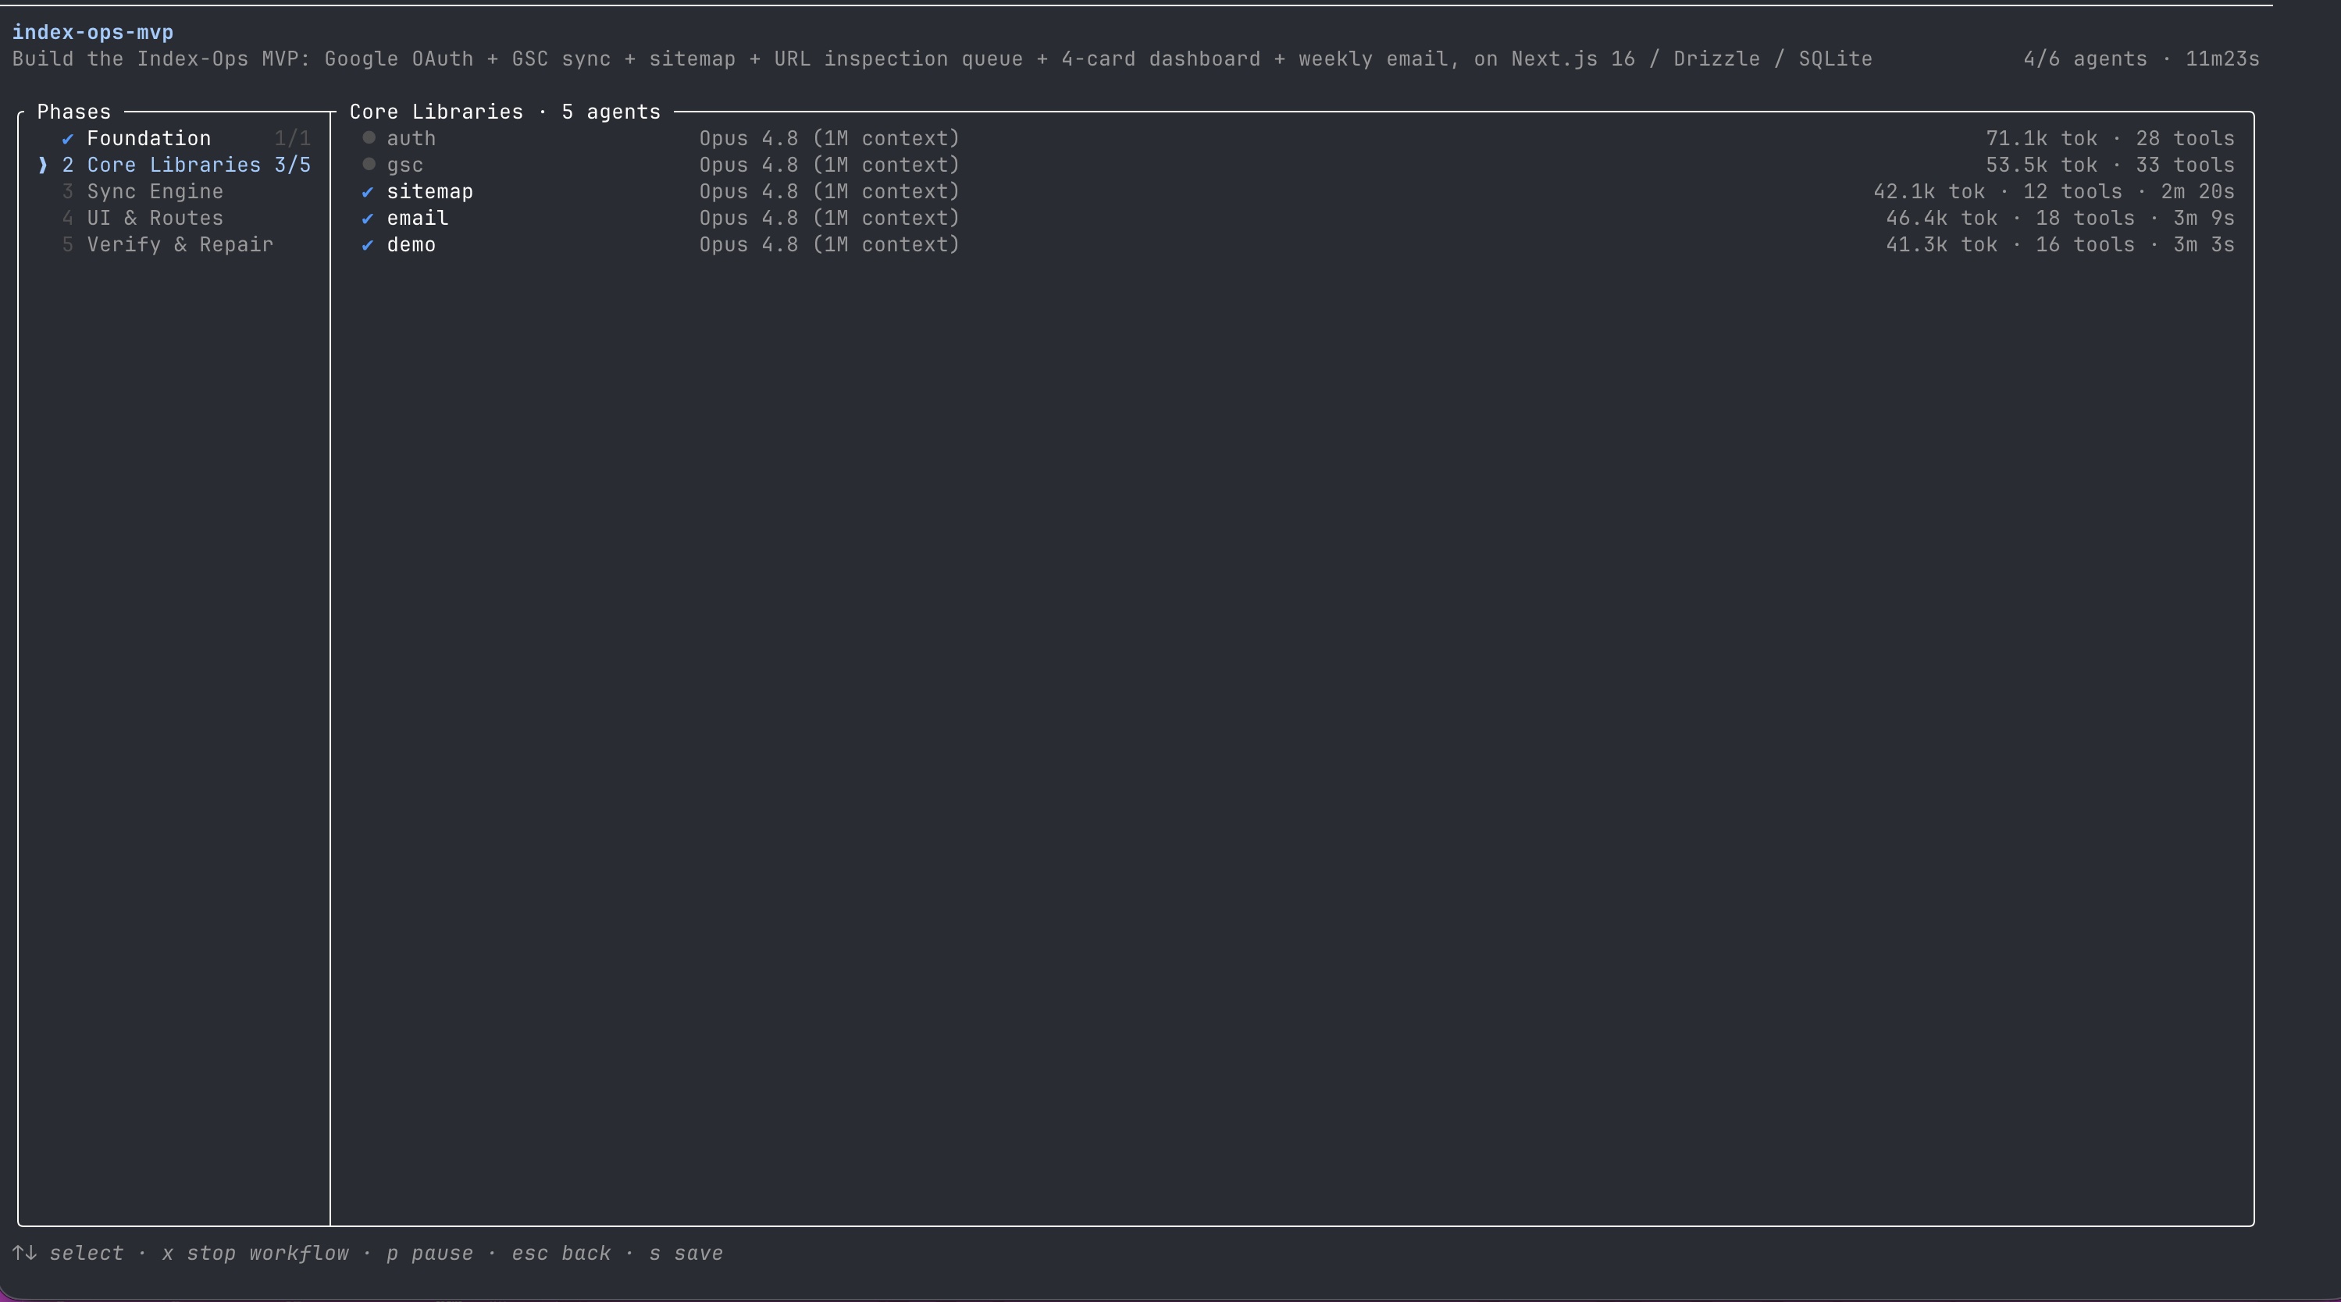Click the 'Phases' panel heading

(x=73, y=112)
